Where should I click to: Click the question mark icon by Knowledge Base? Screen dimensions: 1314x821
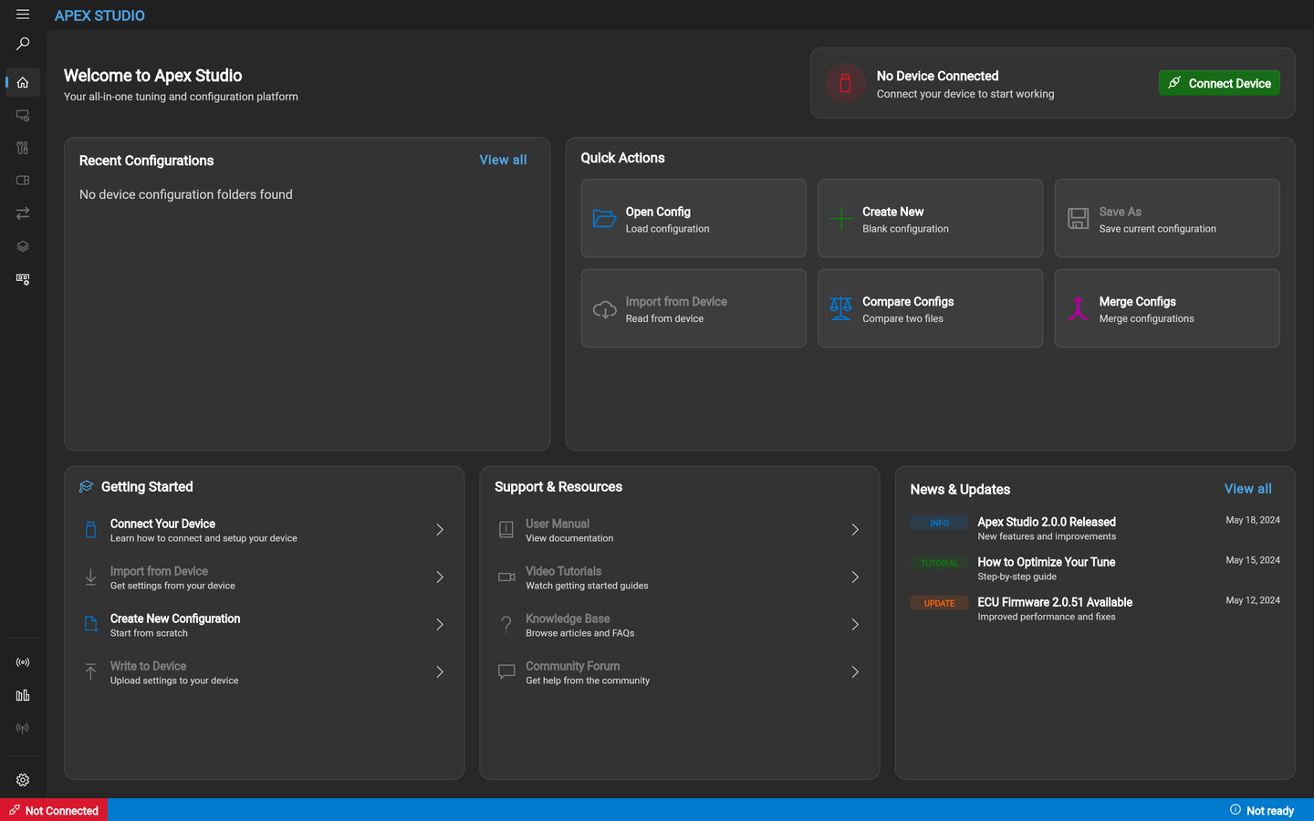[506, 625]
